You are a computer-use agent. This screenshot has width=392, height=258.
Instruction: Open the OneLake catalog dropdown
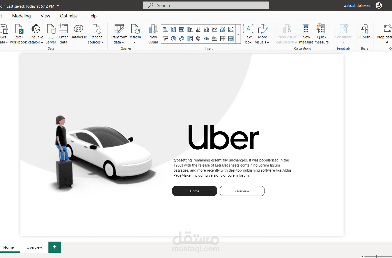(x=42, y=42)
